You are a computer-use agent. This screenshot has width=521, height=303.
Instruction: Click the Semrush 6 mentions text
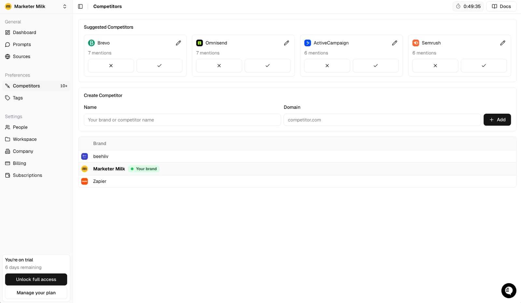coord(424,53)
